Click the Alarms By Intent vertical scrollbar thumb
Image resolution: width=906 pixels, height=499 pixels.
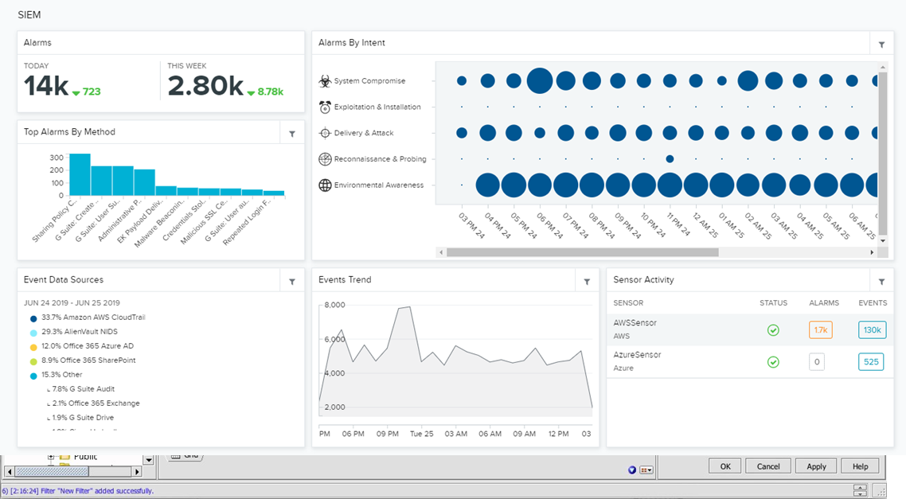click(882, 153)
